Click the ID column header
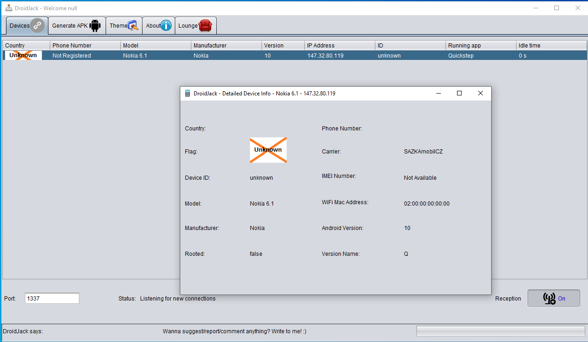588x342 pixels. coord(411,46)
